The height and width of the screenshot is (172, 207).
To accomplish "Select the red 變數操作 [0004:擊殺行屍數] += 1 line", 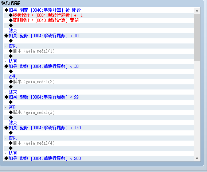I will 99,15.
